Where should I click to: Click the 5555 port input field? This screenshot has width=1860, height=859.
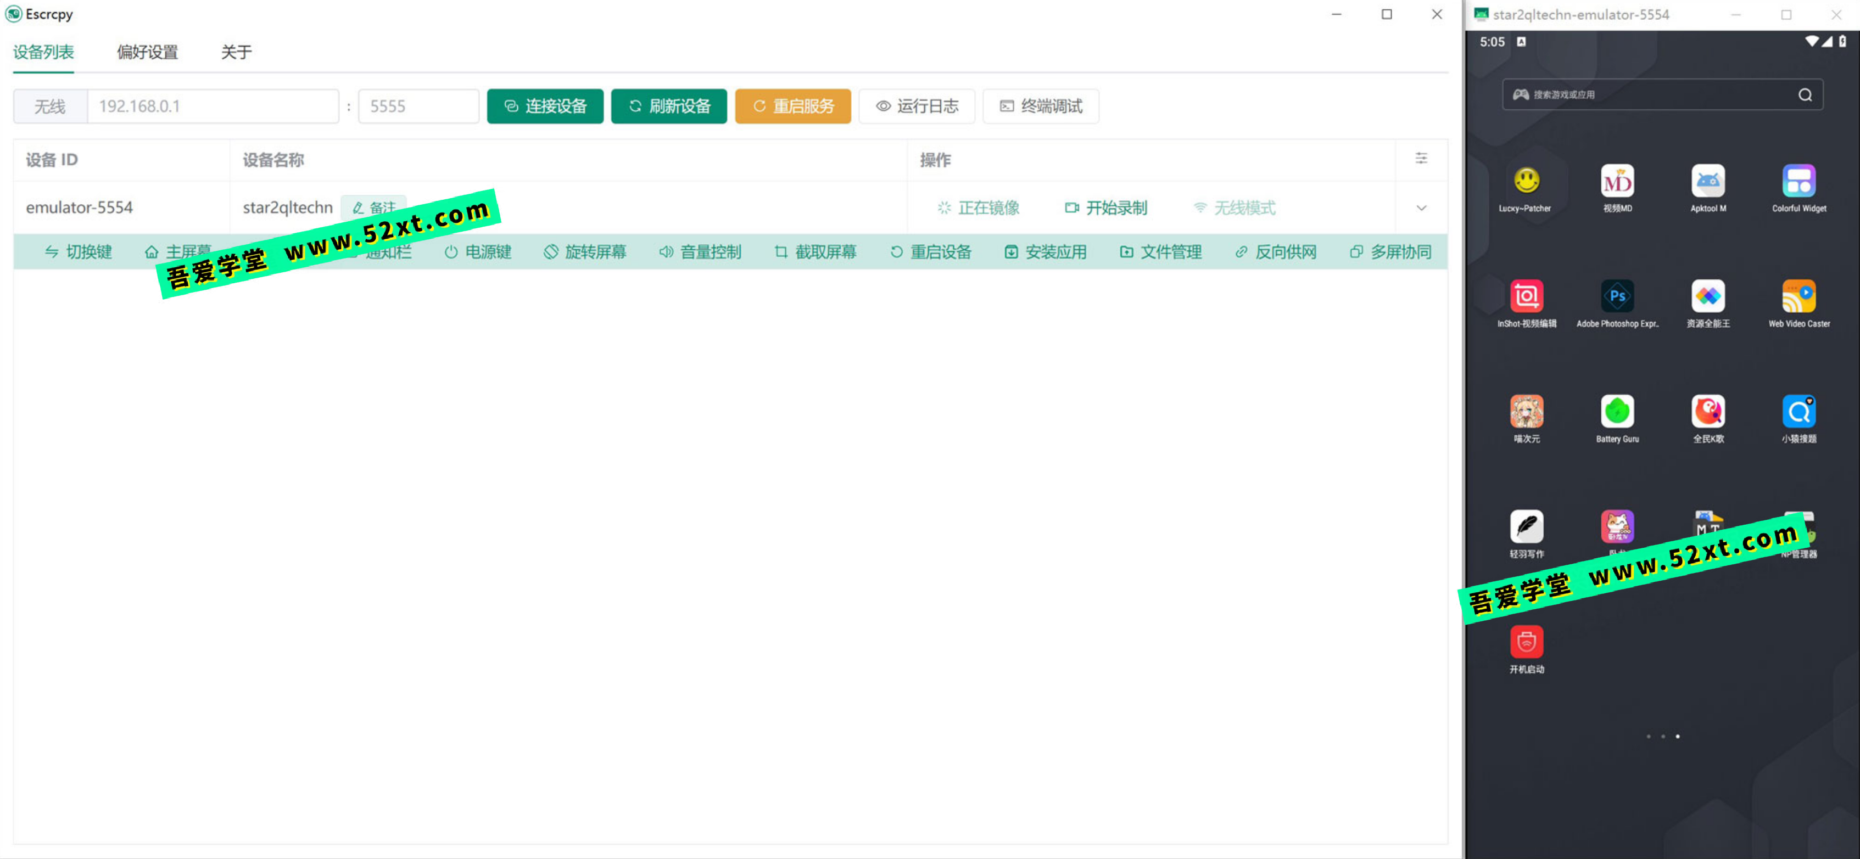point(419,106)
